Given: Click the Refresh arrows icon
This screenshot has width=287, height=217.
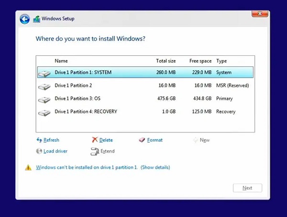Looking at the screenshot, I should [39, 140].
